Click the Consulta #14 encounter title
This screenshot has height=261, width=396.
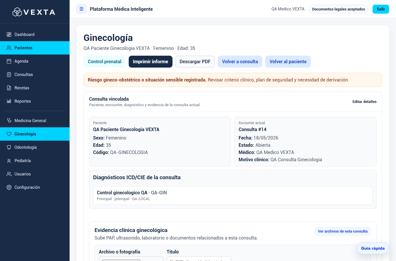click(253, 129)
